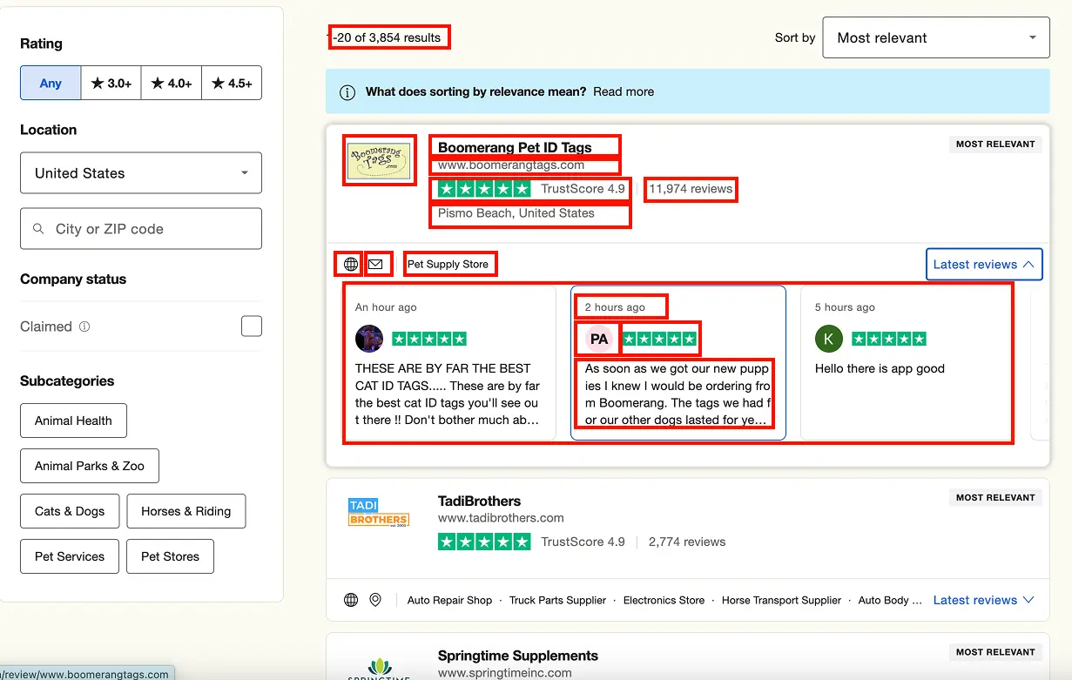
Task: Filter by 3.0+ star rating
Action: click(x=111, y=84)
